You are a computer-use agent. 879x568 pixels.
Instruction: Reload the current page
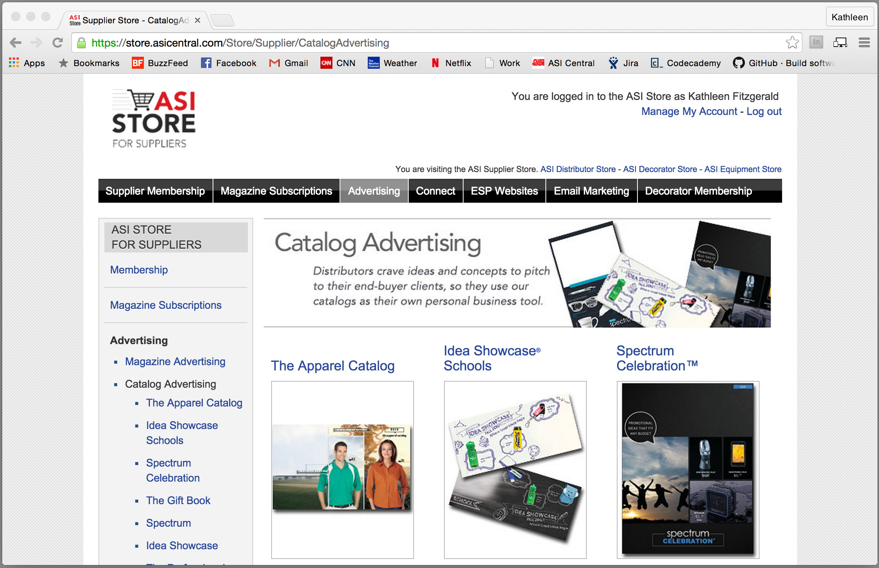(x=57, y=42)
